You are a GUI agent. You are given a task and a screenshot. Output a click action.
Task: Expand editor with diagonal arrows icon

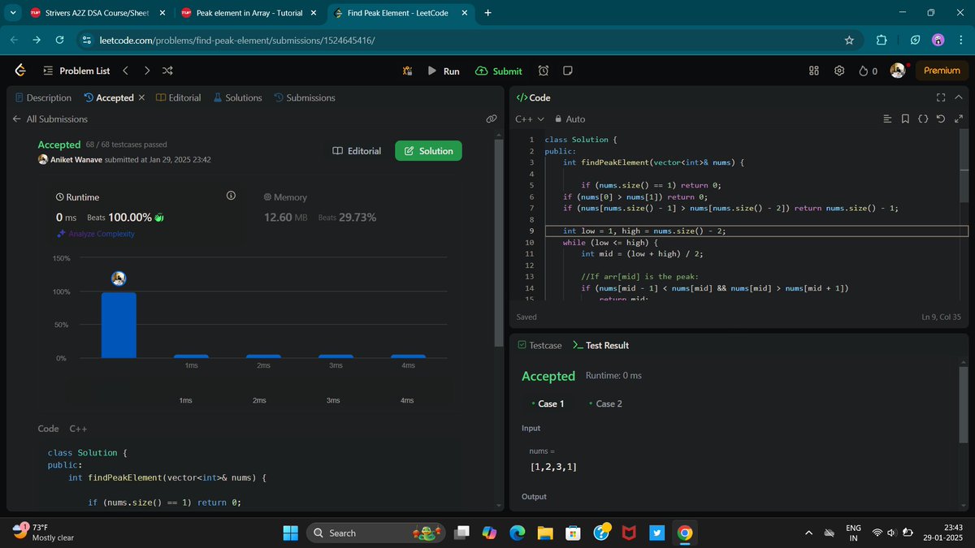(959, 119)
